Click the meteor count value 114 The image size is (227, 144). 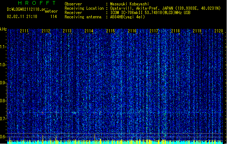pyautogui.click(x=53, y=17)
